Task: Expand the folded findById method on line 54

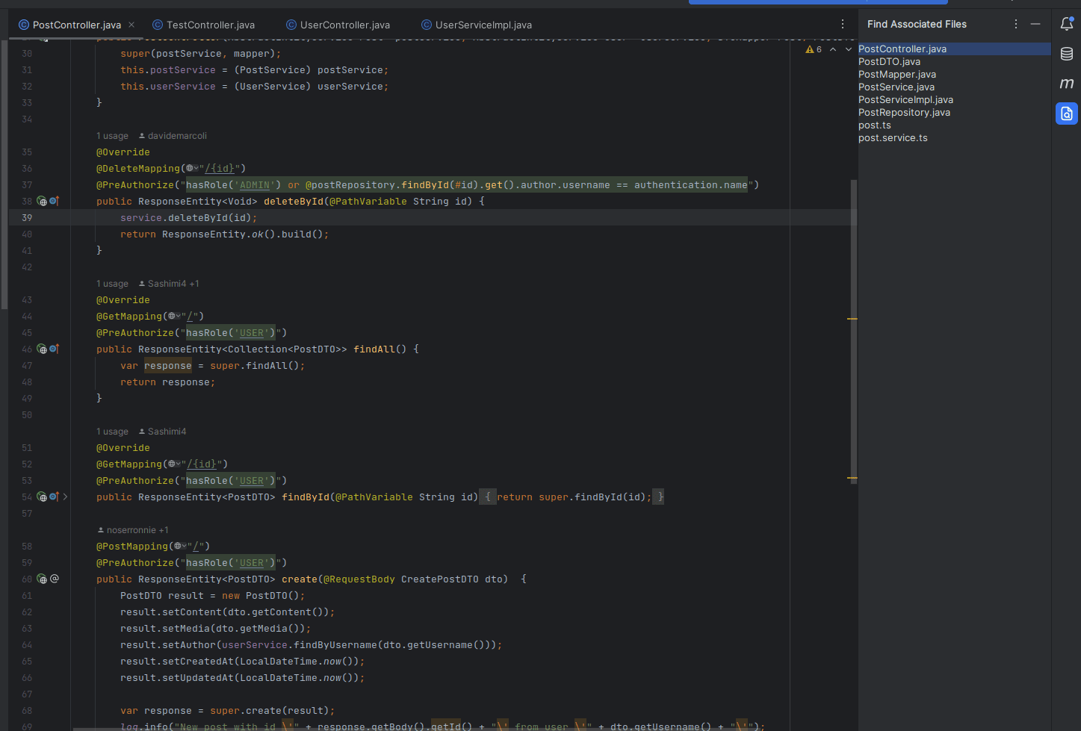Action: 66,497
